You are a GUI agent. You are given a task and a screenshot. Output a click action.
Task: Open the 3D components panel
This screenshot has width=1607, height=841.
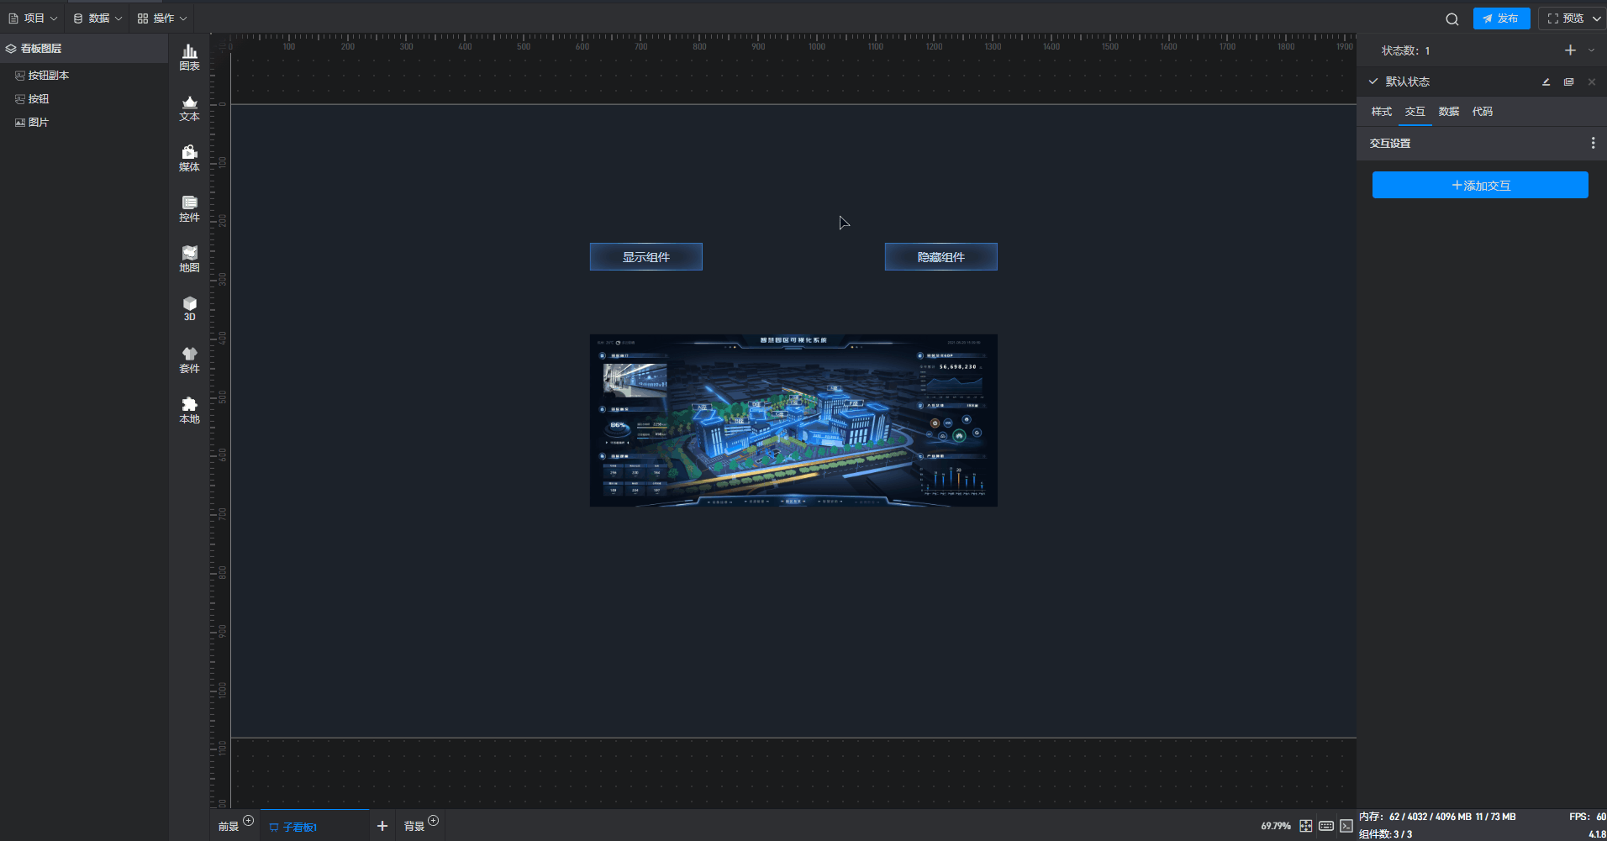pyautogui.click(x=189, y=308)
